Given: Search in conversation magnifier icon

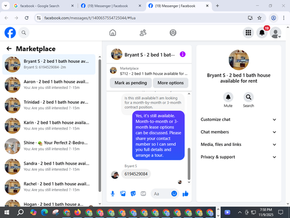Looking at the screenshot, I should point(248,97).
